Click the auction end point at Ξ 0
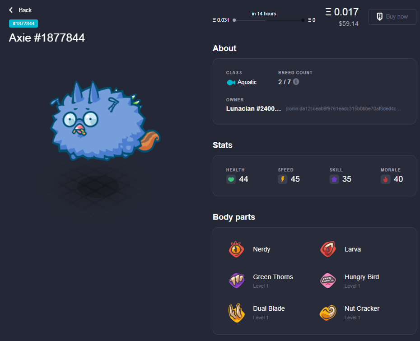420x341 pixels. [x=303, y=20]
